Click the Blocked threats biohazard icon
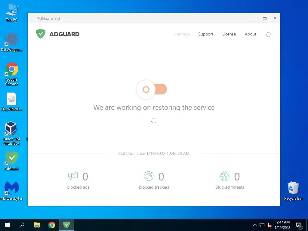The image size is (308, 231). 224,176
